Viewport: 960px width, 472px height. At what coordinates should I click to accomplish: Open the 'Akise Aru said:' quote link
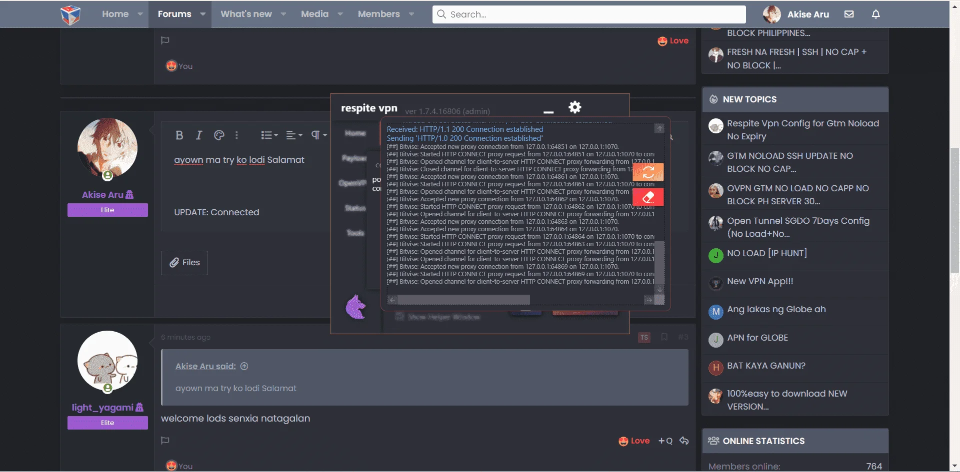(205, 366)
